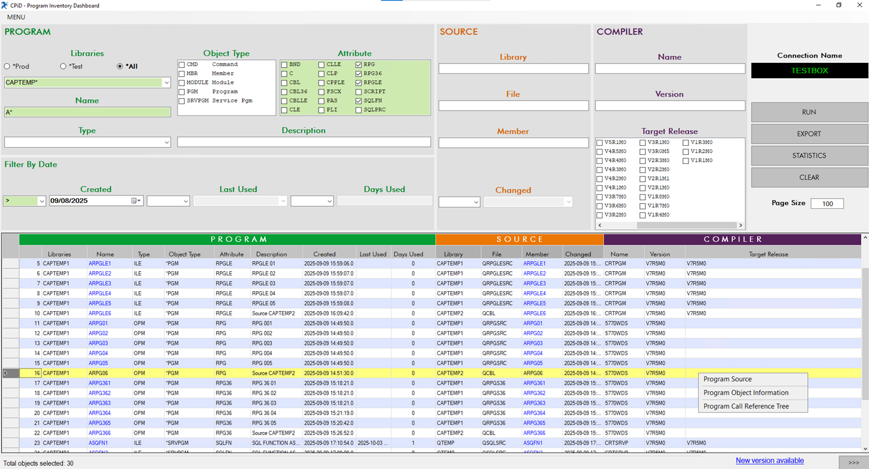Click the row 16 selector arrow indicator
The width and height of the screenshot is (869, 469).
coord(6,373)
